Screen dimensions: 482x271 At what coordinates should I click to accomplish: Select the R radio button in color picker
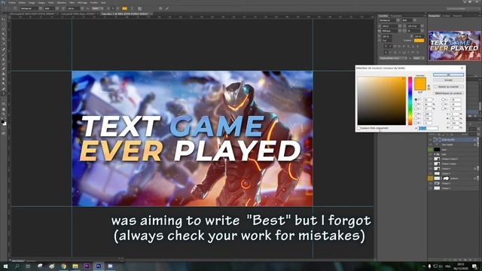[x=416, y=114]
